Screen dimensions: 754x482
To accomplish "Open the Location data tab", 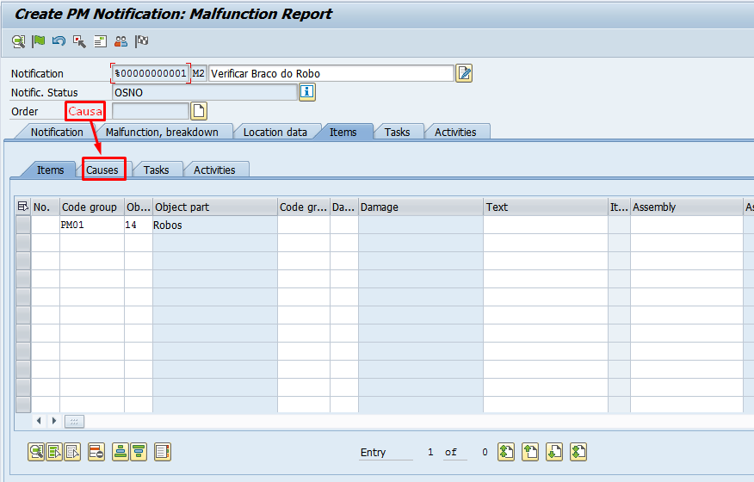I will (275, 133).
